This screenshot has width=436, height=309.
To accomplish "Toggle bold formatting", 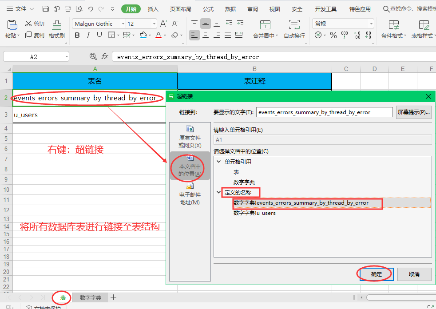I will pos(77,34).
